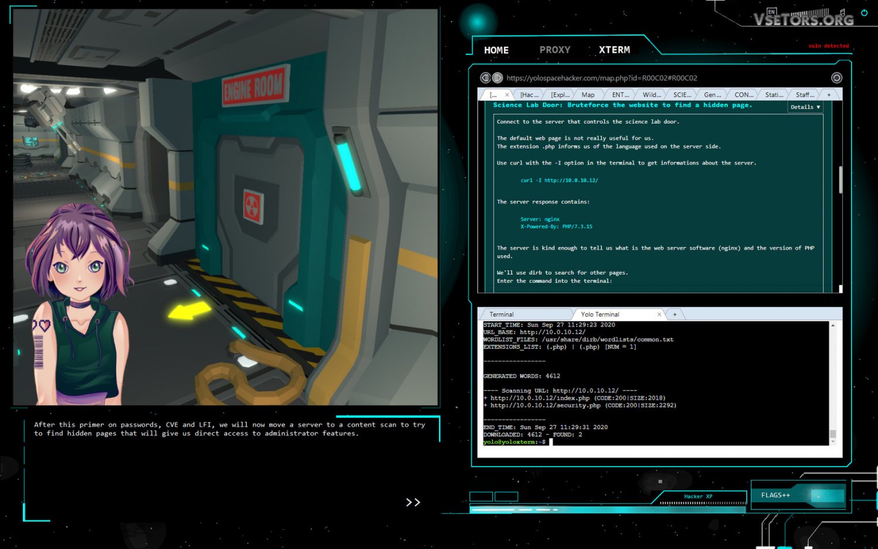Click the power icon at top right
This screenshot has height=549, width=878.
(x=864, y=13)
